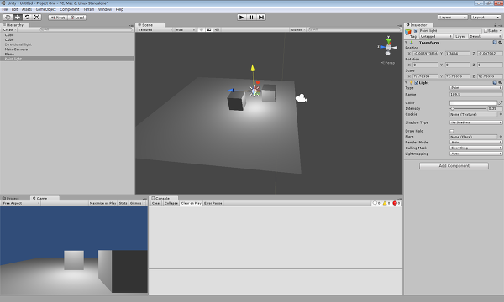Screen dimensions: 504x302
Task: Collapse the Light component foldout
Action: (x=407, y=82)
